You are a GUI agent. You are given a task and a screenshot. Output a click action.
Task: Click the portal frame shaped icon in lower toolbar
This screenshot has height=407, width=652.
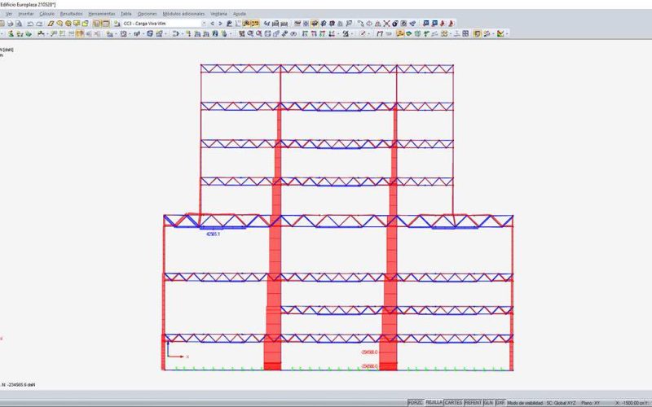(x=380, y=33)
